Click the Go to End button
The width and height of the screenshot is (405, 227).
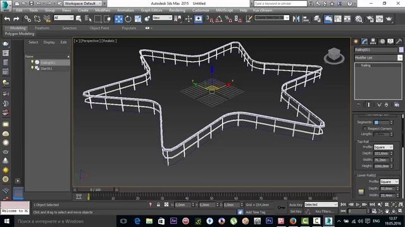pos(372,204)
